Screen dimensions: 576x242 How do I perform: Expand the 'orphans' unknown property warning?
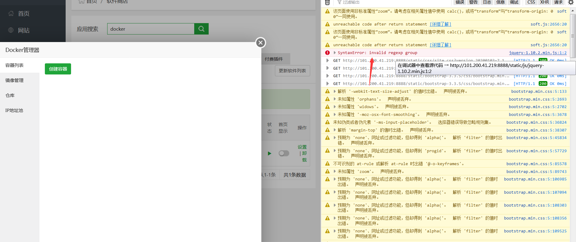335,99
